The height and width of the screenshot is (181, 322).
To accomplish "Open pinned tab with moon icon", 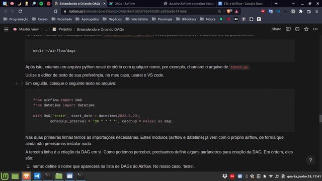I will 19,4.
